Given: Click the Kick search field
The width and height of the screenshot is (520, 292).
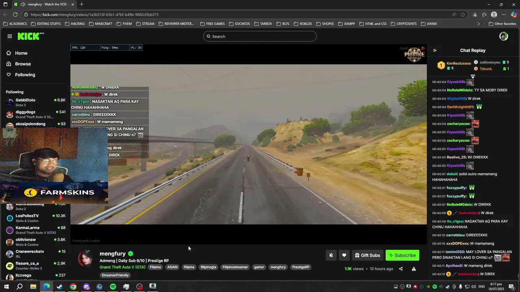Looking at the screenshot, I should point(260,36).
